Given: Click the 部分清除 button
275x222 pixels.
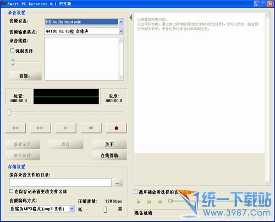Looking at the screenshot, I should point(23,156).
